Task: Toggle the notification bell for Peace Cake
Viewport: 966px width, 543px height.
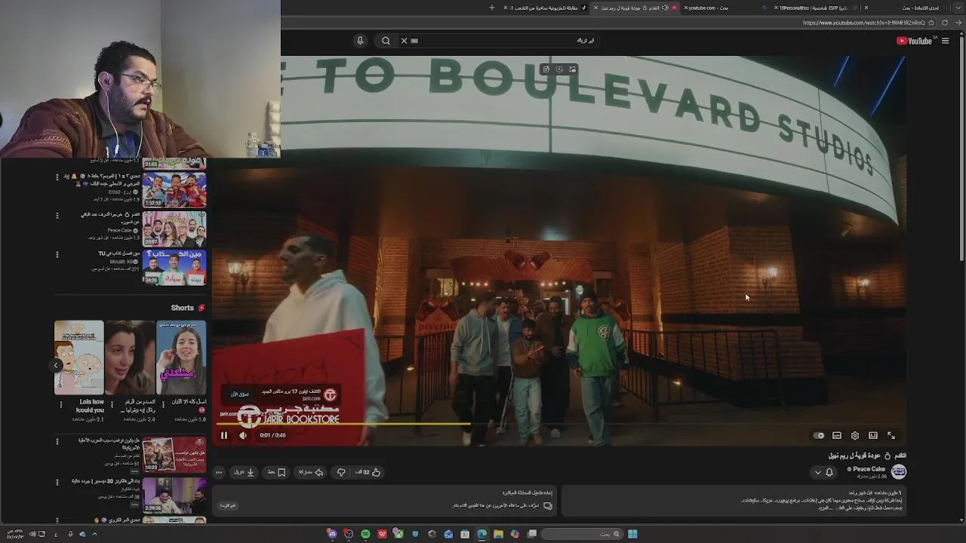Action: pyautogui.click(x=829, y=472)
